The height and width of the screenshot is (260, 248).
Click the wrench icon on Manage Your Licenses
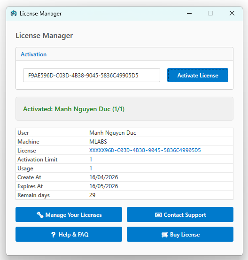pos(40,215)
